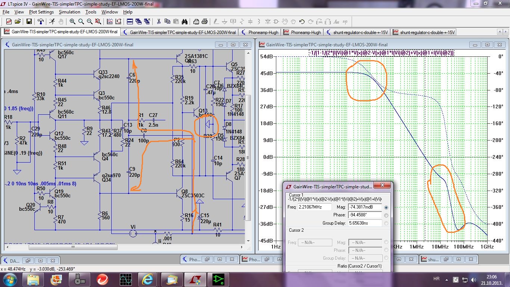Viewport: 510px width, 287px height.
Task: Click the Copy toolbar icon
Action: 167,22
